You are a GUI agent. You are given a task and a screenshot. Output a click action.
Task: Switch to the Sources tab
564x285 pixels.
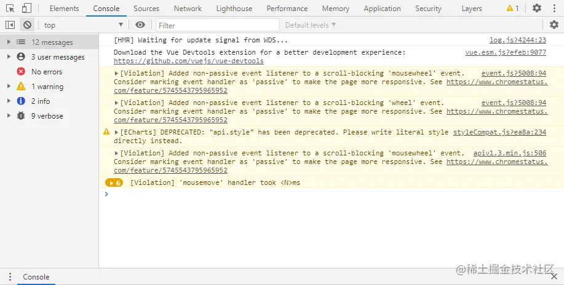tap(146, 8)
